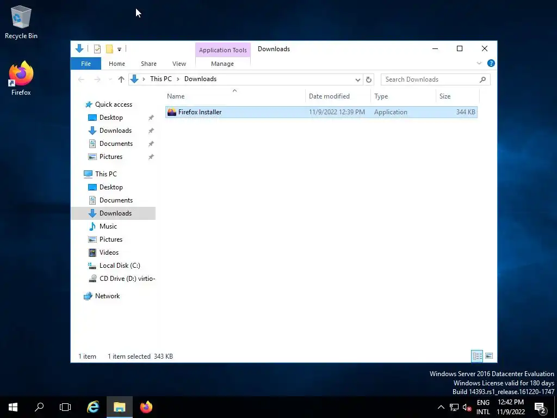Refresh the Downloads folder view
The width and height of the screenshot is (557, 418).
pos(369,79)
